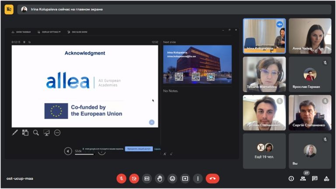Click the 'No Notes.' text area
Viewport: 336px width, 189px height.
(x=171, y=91)
